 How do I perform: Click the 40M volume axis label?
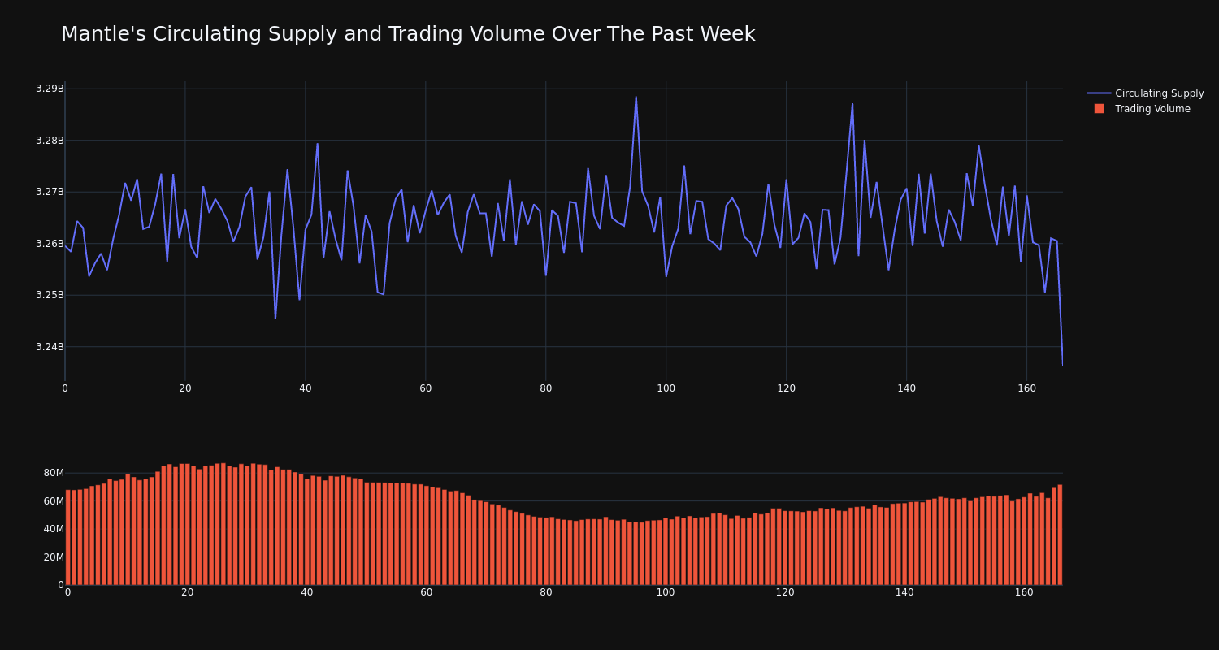coord(54,529)
